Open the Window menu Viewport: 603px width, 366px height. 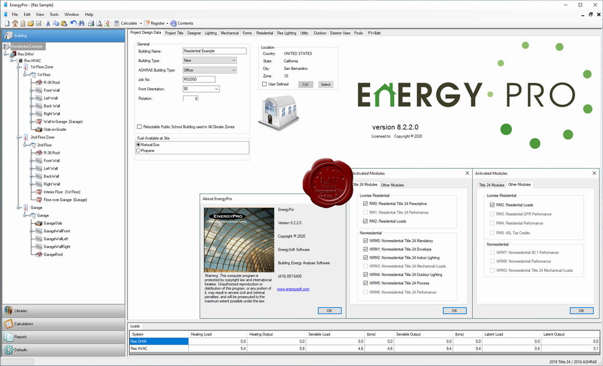(x=72, y=14)
